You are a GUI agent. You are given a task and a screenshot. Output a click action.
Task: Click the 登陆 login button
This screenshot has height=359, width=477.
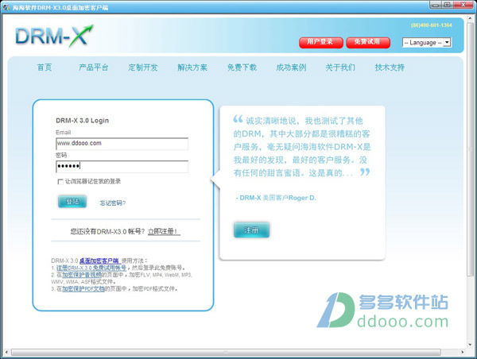point(72,202)
